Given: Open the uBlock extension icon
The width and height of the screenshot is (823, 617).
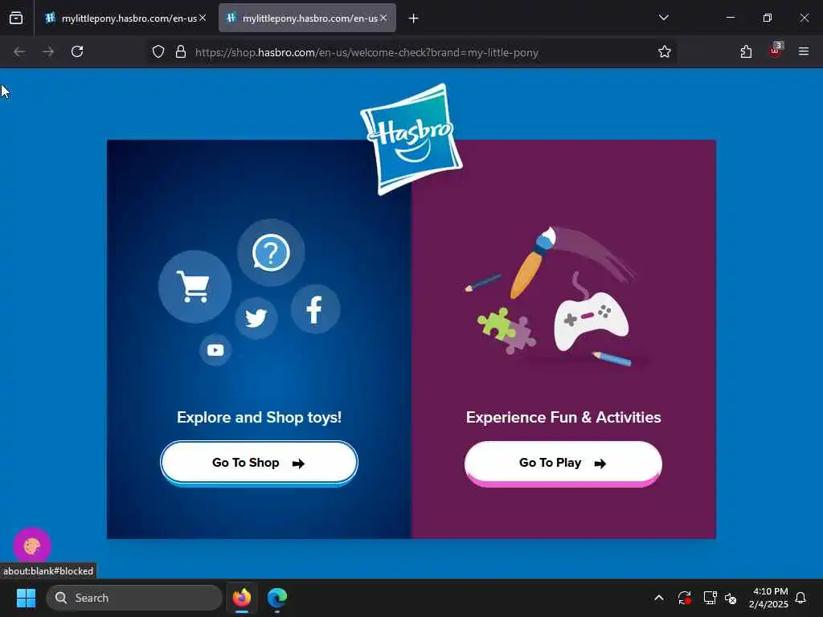Looking at the screenshot, I should click(x=776, y=51).
